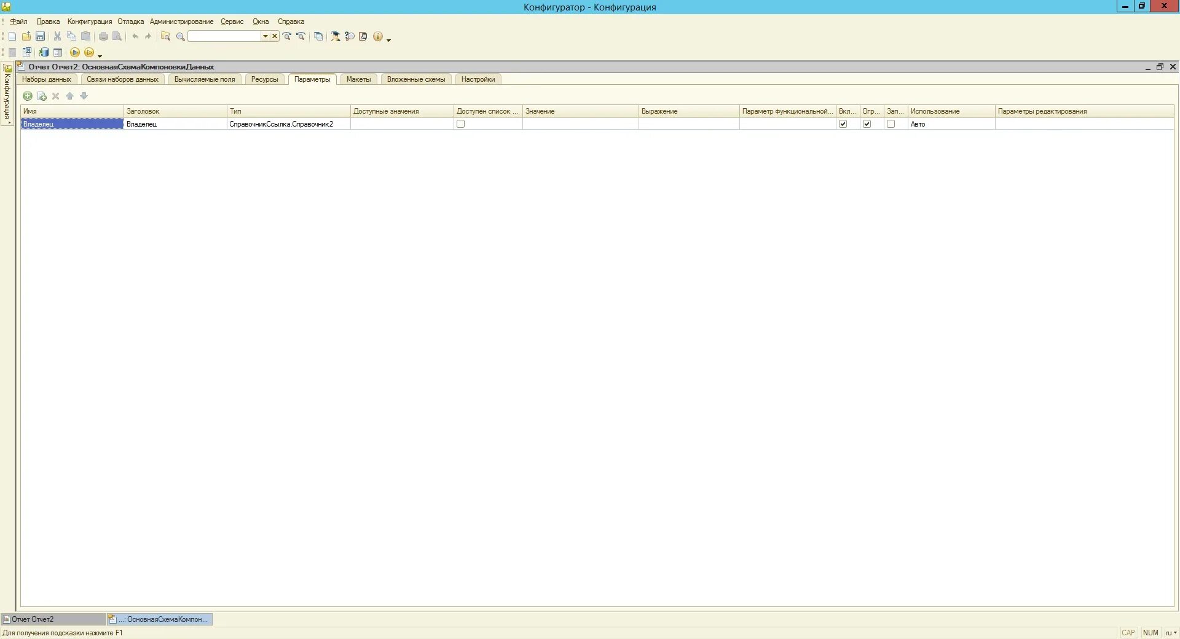Clear the search field with X button

[275, 36]
